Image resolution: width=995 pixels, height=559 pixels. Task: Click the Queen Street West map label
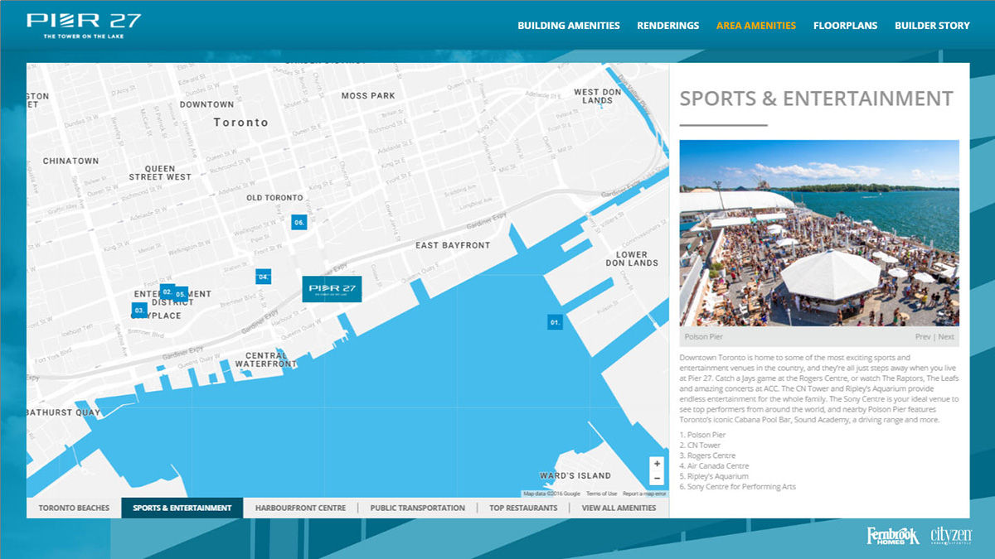(160, 172)
